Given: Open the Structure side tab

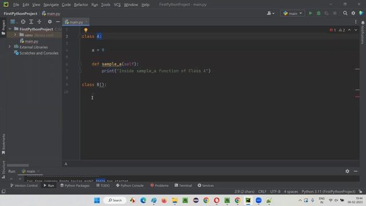Looking at the screenshot, I should tap(3, 169).
